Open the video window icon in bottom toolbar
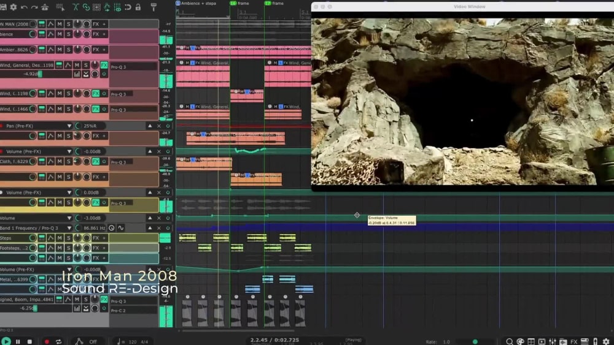 tap(542, 341)
